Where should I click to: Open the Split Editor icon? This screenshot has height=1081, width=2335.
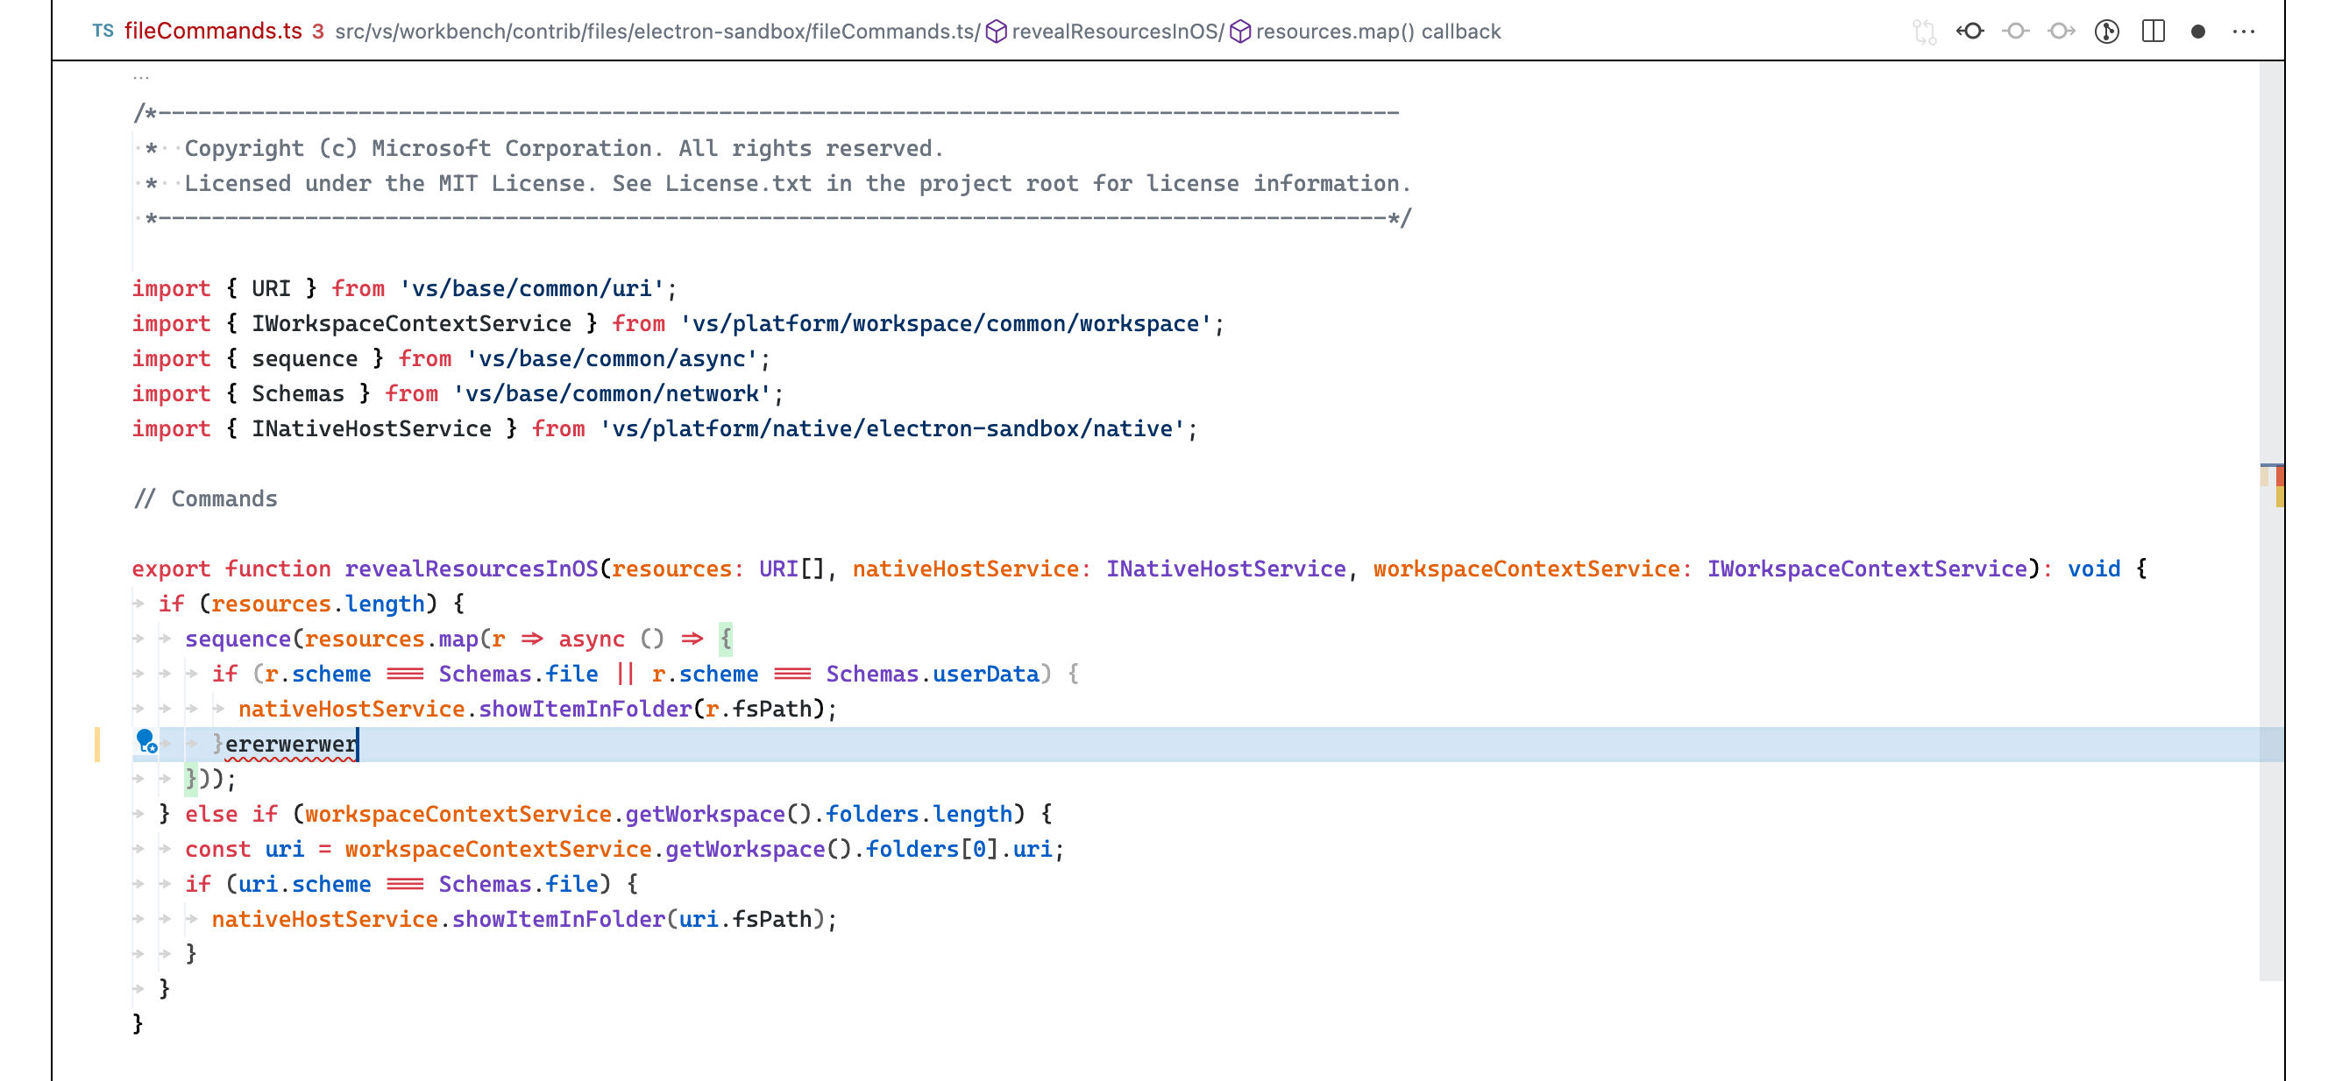2154,31
